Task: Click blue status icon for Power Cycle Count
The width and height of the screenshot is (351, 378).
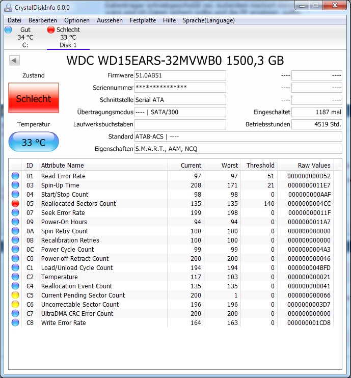Action: point(15,249)
